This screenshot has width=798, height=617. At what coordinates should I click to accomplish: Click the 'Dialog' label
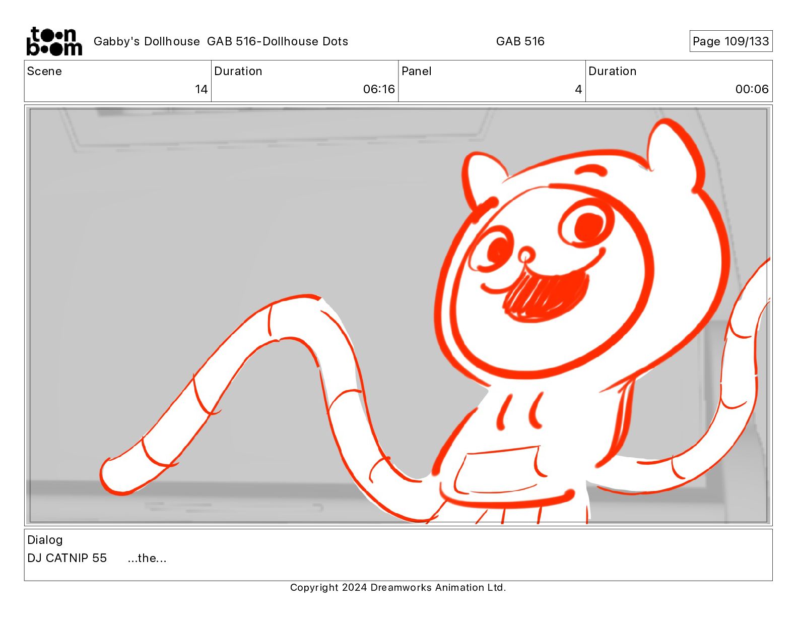(45, 540)
